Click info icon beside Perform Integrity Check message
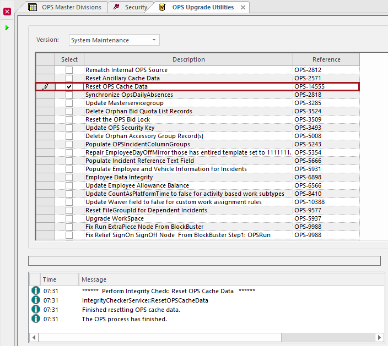The width and height of the screenshot is (388, 346). click(35, 291)
